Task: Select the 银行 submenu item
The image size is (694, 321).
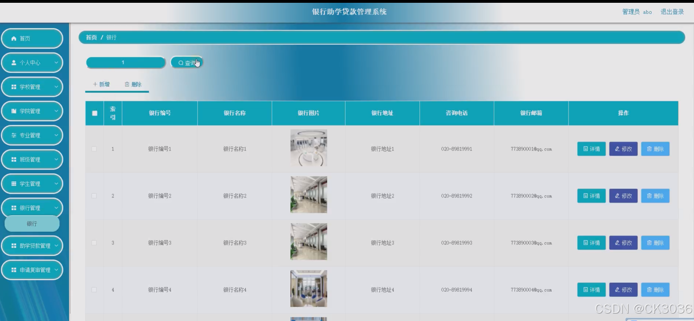Action: 32,223
